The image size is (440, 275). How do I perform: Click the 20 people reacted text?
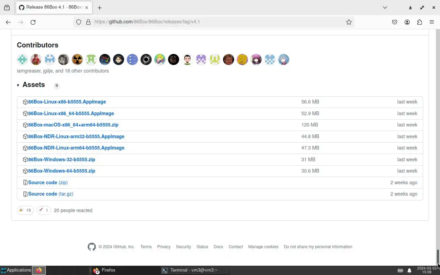(x=73, y=210)
